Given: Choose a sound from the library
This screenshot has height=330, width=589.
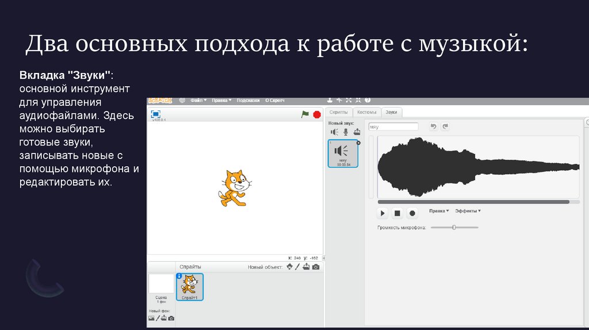Looking at the screenshot, I should (334, 132).
